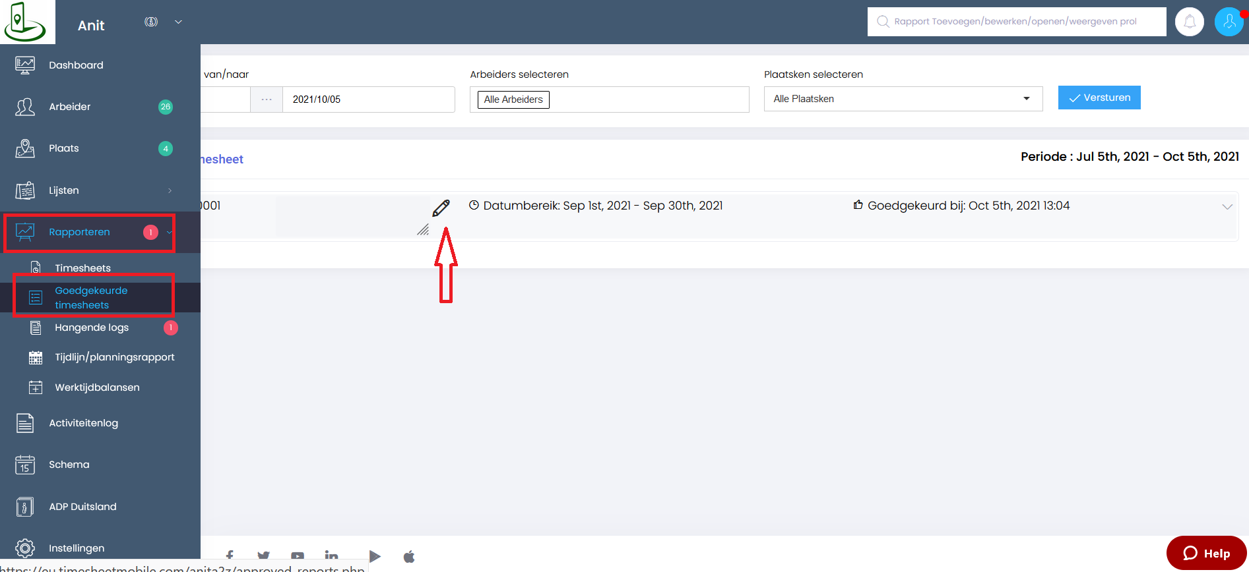Click the end date field 2021/10/05
The height and width of the screenshot is (572, 1249).
(x=368, y=100)
